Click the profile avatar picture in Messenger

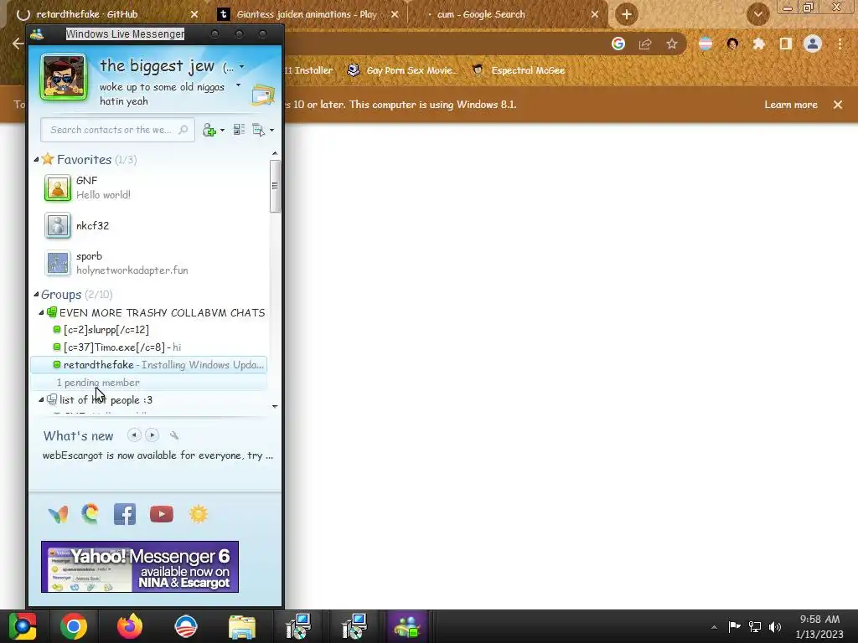click(64, 77)
